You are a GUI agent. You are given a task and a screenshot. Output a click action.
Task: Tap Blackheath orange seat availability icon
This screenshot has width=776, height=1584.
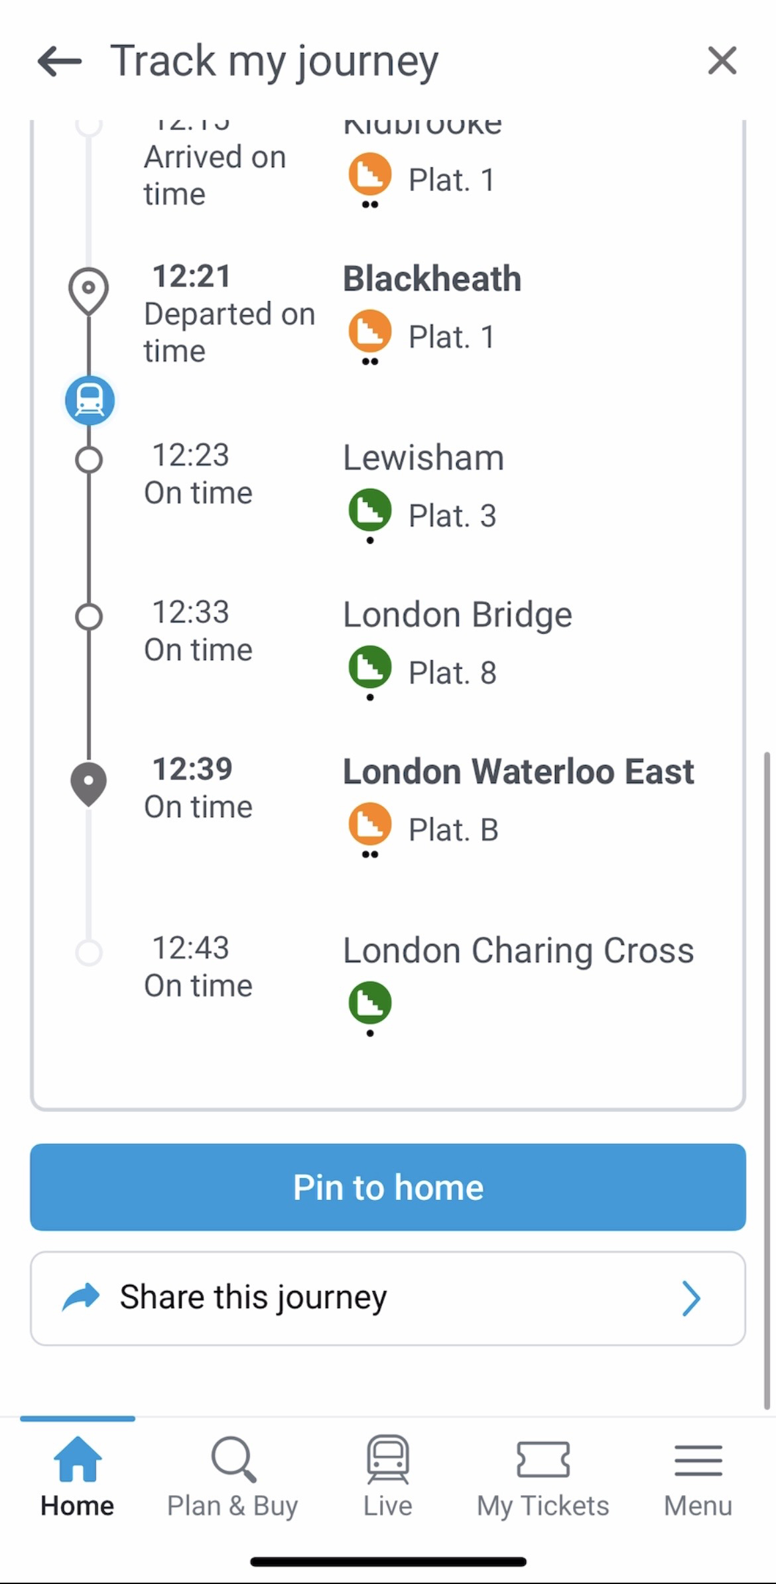pyautogui.click(x=370, y=331)
